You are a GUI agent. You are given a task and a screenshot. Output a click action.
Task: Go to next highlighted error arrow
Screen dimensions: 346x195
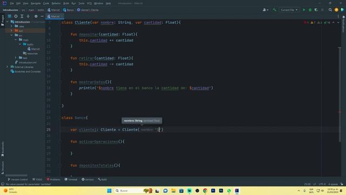click(338, 23)
